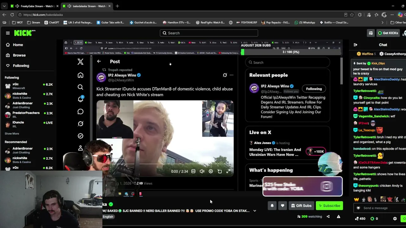
Task: Open Alex Jones live listener count +103K
Action: tap(316, 152)
